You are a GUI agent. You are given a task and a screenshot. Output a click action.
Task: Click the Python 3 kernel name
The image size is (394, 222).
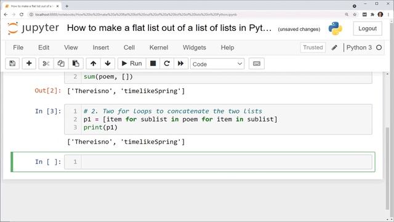(x=359, y=47)
